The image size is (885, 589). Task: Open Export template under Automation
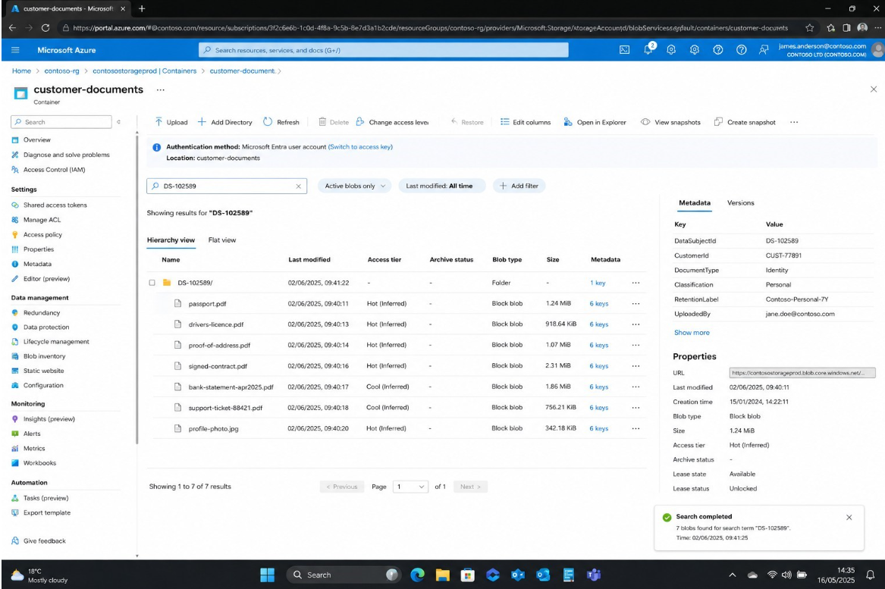(x=47, y=512)
